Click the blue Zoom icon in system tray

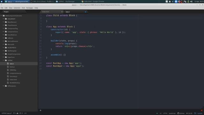pyautogui.click(x=176, y=2)
